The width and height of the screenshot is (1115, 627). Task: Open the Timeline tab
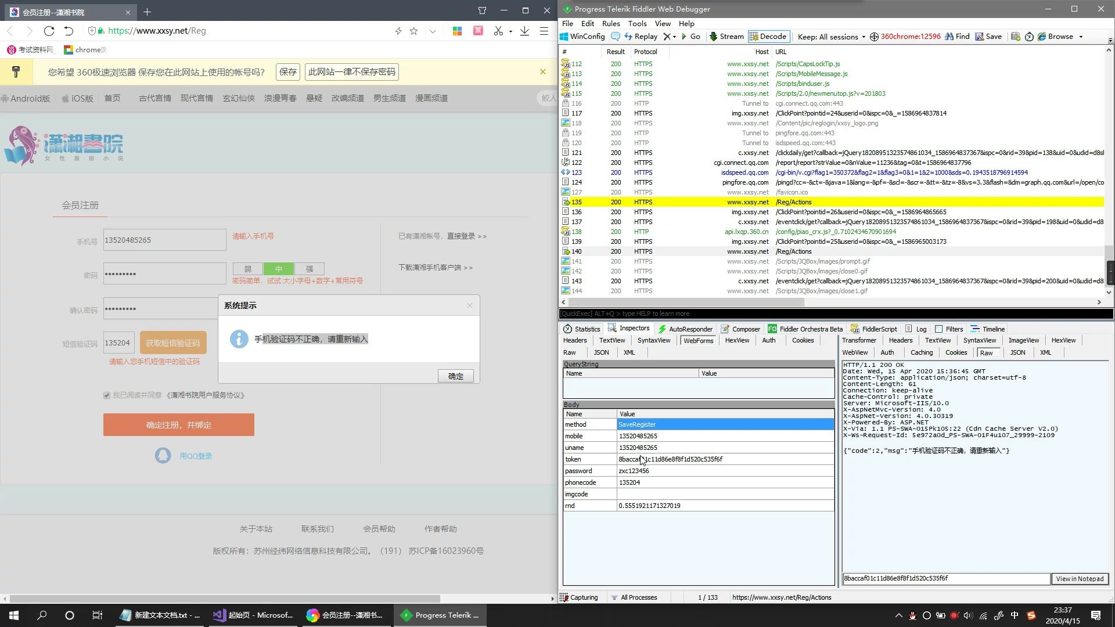point(988,329)
